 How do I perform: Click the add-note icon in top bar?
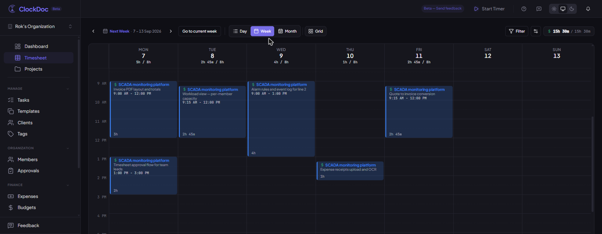[x=539, y=9]
